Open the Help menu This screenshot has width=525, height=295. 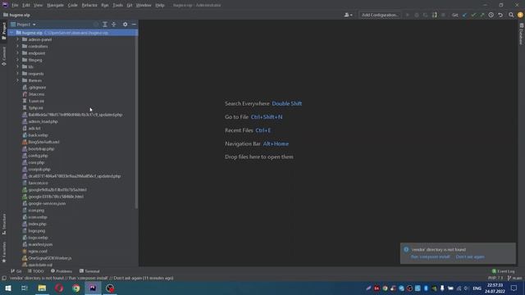pos(160,6)
